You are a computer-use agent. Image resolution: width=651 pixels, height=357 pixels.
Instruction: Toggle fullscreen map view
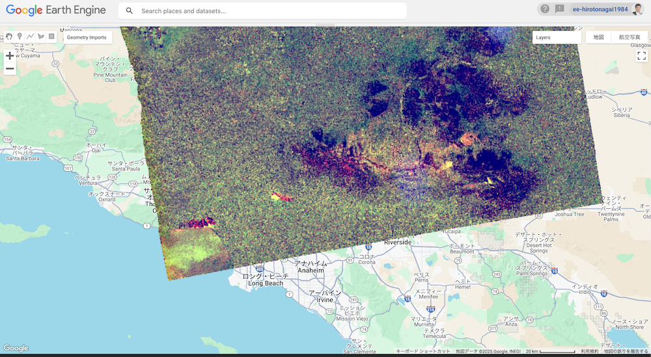tap(641, 56)
